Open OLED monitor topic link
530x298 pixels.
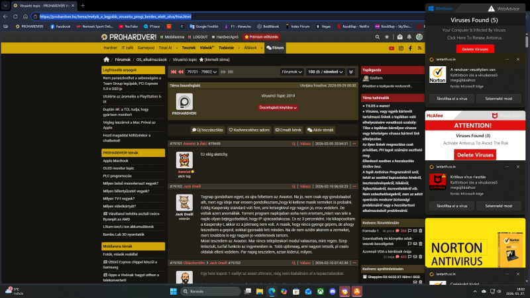[119, 168]
